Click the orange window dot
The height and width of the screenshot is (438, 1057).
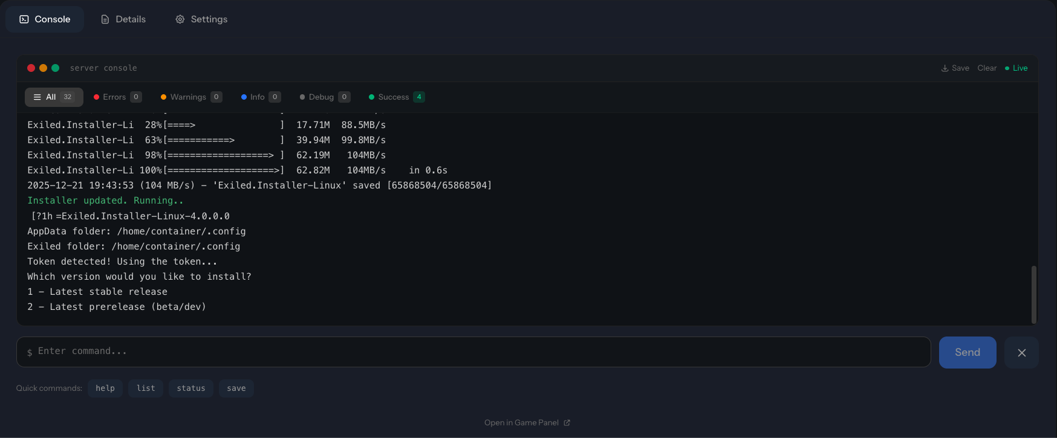click(x=43, y=68)
